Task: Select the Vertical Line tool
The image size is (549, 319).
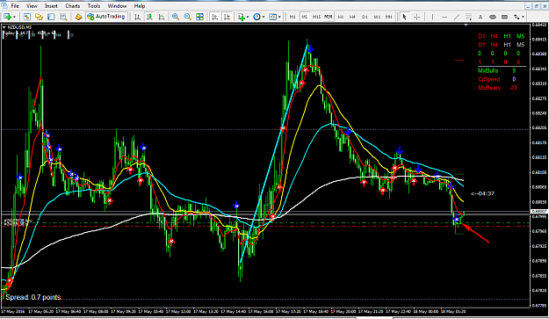Action: (x=432, y=17)
